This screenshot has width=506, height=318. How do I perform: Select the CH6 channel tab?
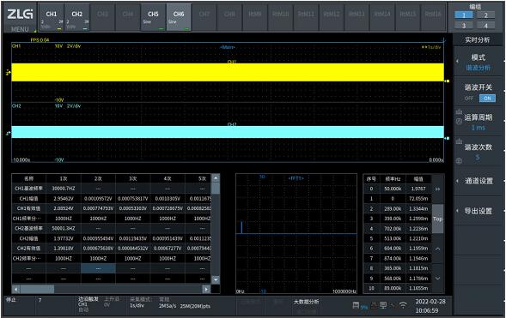(x=179, y=18)
